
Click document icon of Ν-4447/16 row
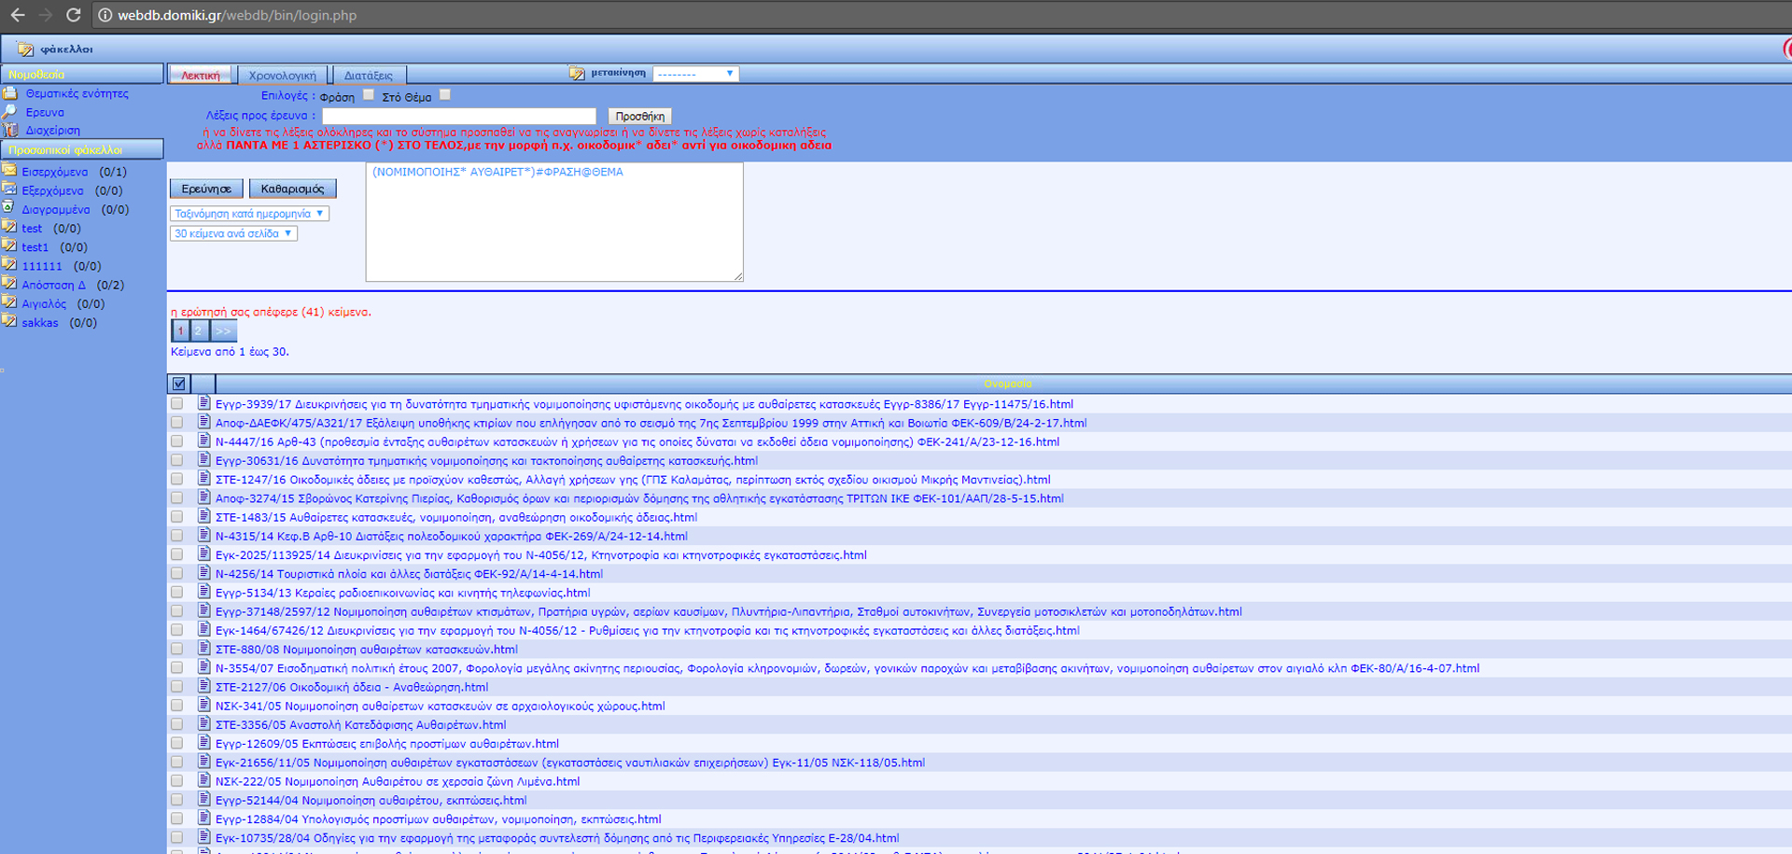click(x=203, y=441)
